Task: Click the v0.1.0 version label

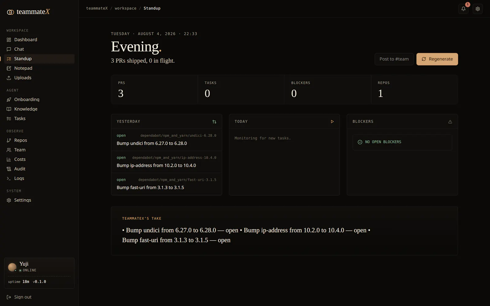Action: point(40,282)
